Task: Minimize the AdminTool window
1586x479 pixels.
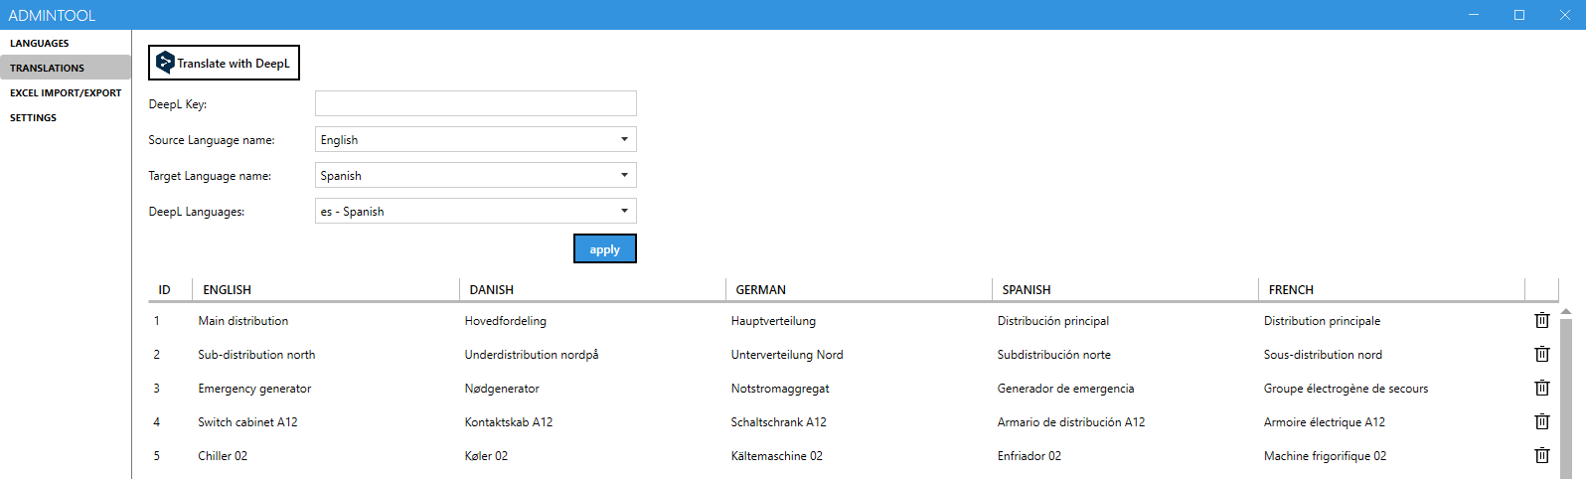Action: (1473, 15)
